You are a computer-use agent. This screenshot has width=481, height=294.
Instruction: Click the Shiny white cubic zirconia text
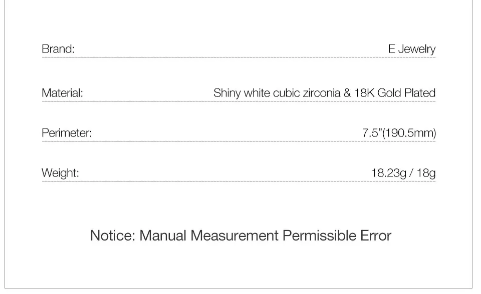(277, 93)
